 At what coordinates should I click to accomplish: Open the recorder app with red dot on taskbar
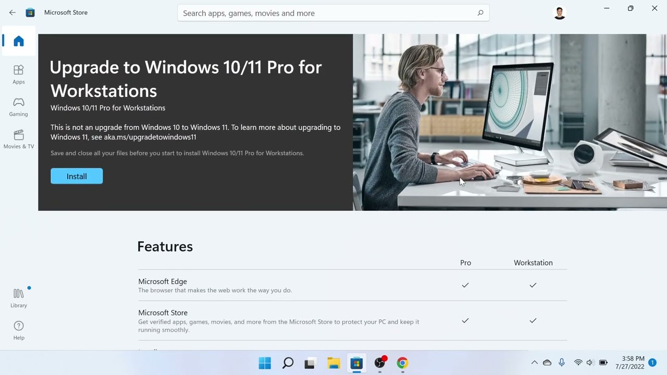click(380, 363)
